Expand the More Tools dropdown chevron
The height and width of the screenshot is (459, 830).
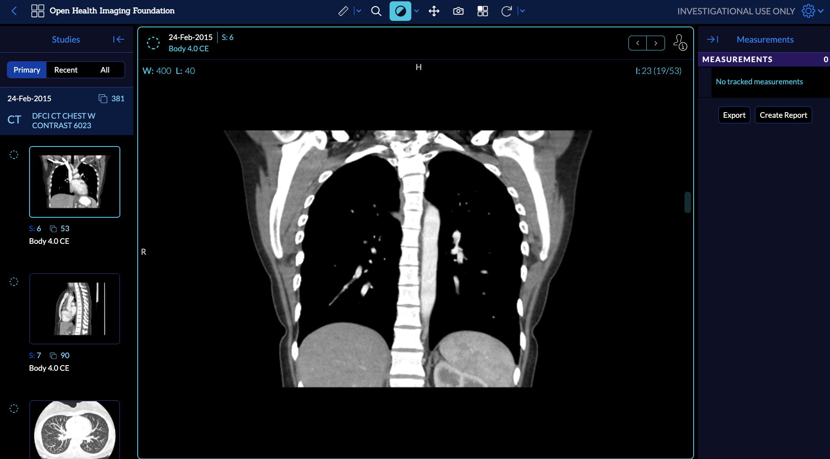point(522,11)
